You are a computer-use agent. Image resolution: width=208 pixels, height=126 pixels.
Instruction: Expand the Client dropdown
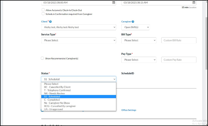79,27
